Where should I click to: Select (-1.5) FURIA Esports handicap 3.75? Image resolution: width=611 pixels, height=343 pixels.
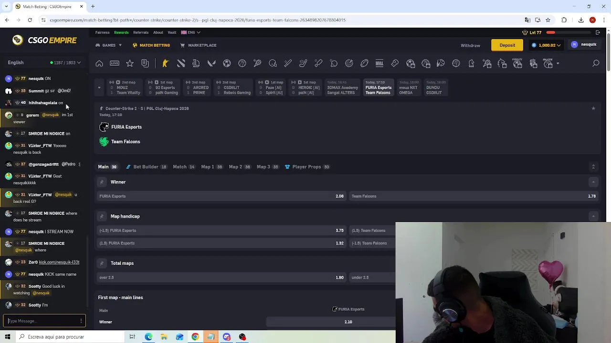pyautogui.click(x=221, y=231)
